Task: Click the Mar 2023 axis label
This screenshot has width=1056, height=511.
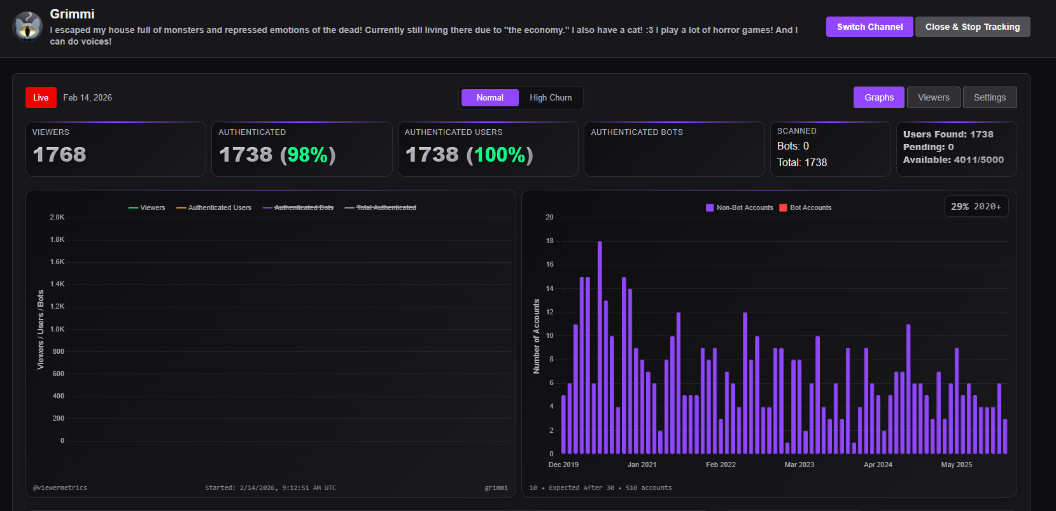Action: coord(799,465)
